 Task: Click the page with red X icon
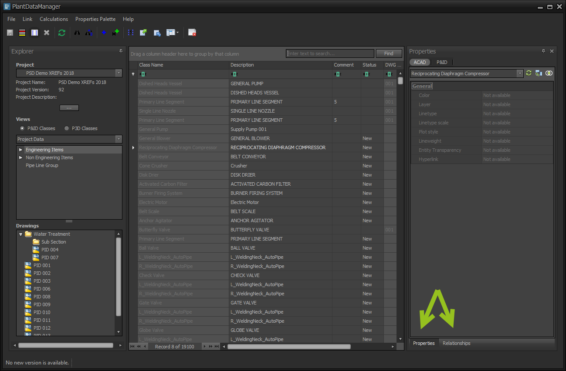[x=192, y=33]
